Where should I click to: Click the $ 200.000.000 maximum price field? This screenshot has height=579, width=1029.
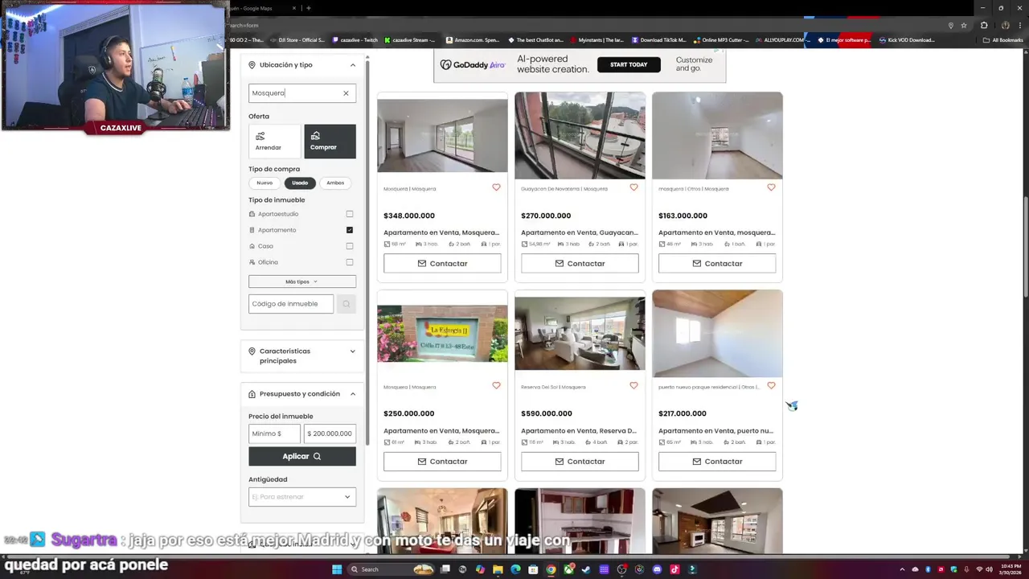[x=330, y=433]
